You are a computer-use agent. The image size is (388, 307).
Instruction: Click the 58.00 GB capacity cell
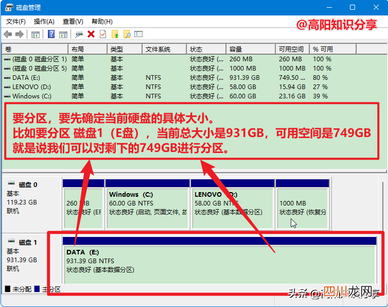[x=242, y=87]
